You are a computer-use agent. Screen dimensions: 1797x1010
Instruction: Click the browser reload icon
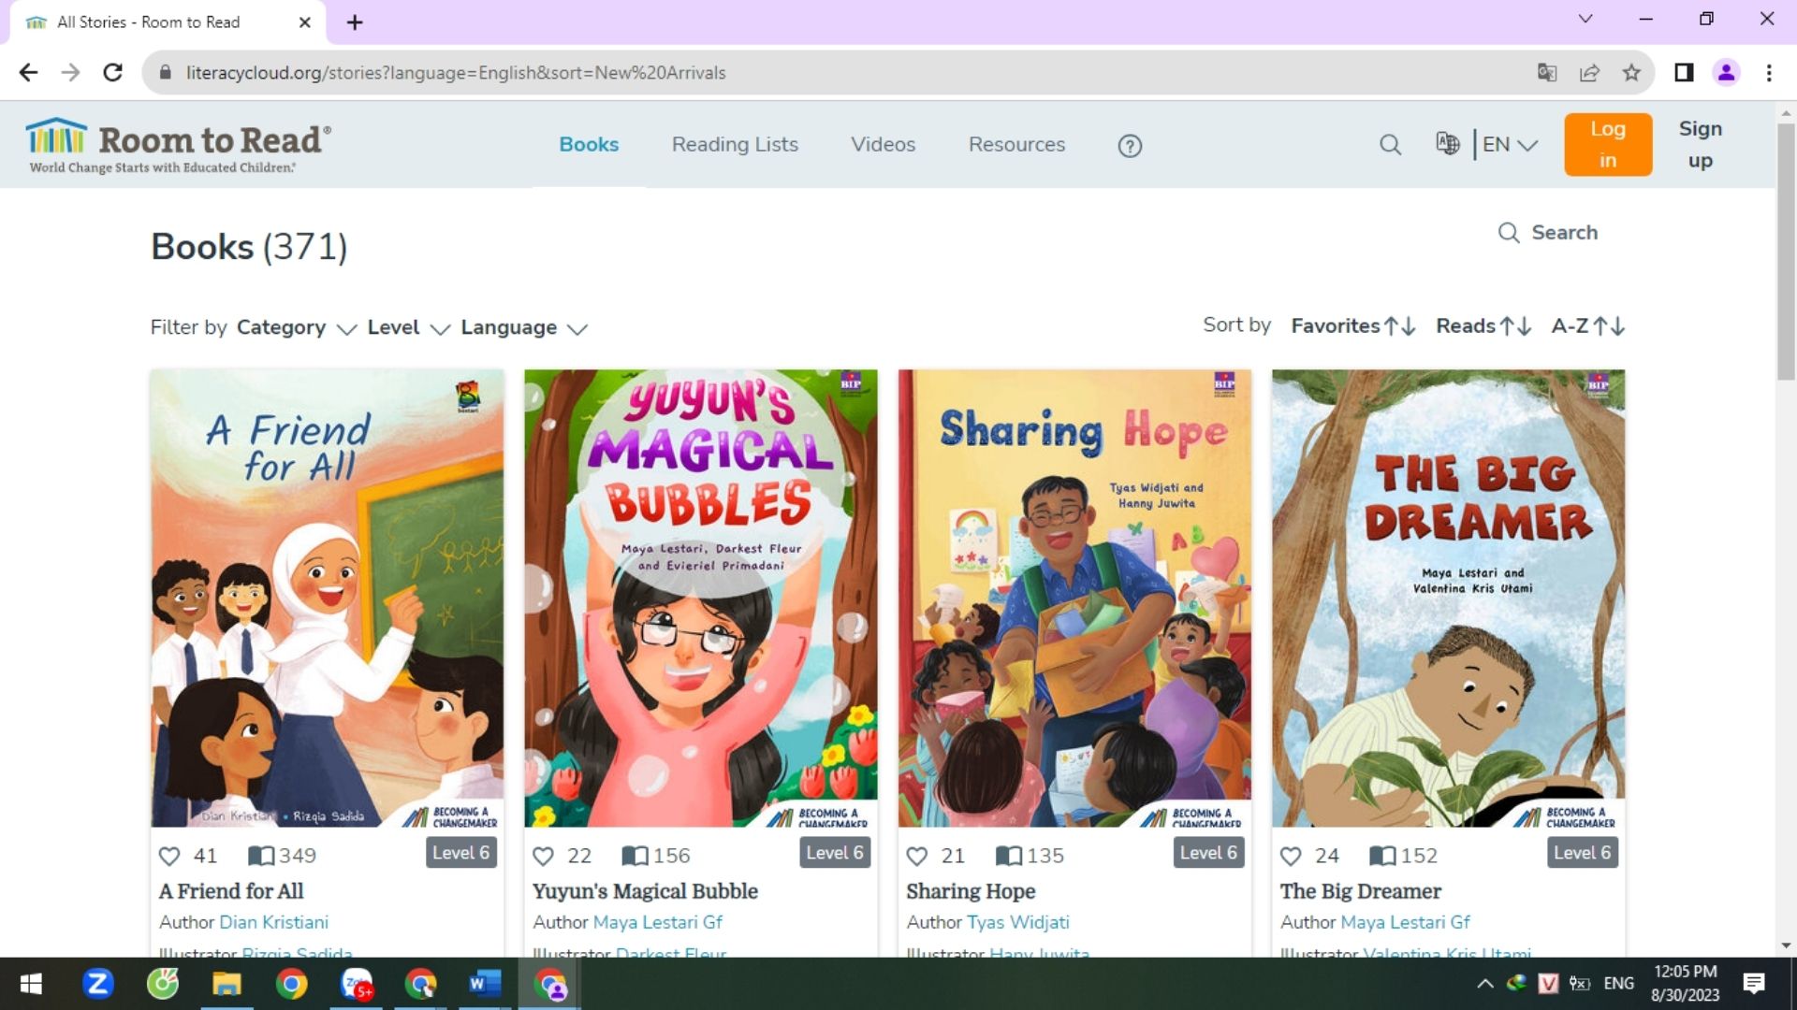[x=113, y=73]
